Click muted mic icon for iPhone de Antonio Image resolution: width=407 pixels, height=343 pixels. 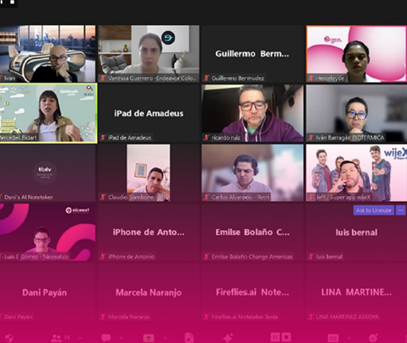[103, 257]
